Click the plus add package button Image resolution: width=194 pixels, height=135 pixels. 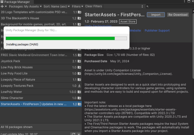coord(3,6)
